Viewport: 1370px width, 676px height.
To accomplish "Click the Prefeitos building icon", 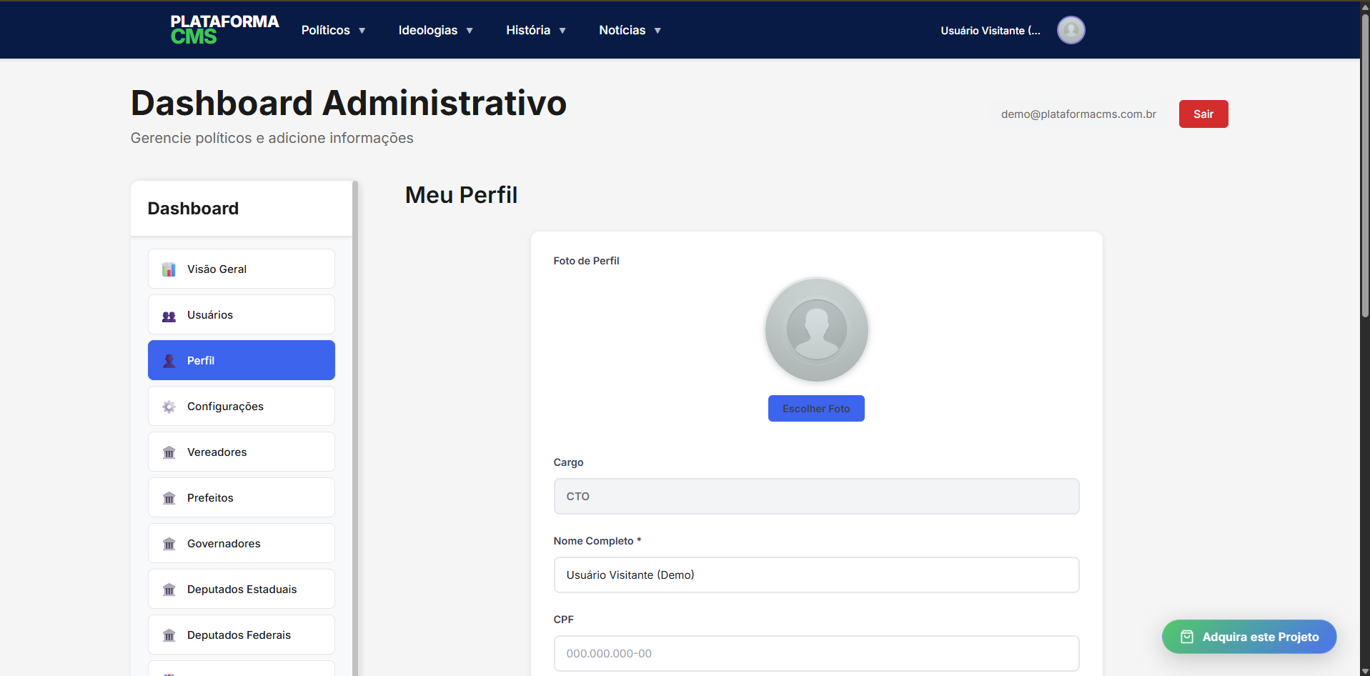I will [169, 498].
